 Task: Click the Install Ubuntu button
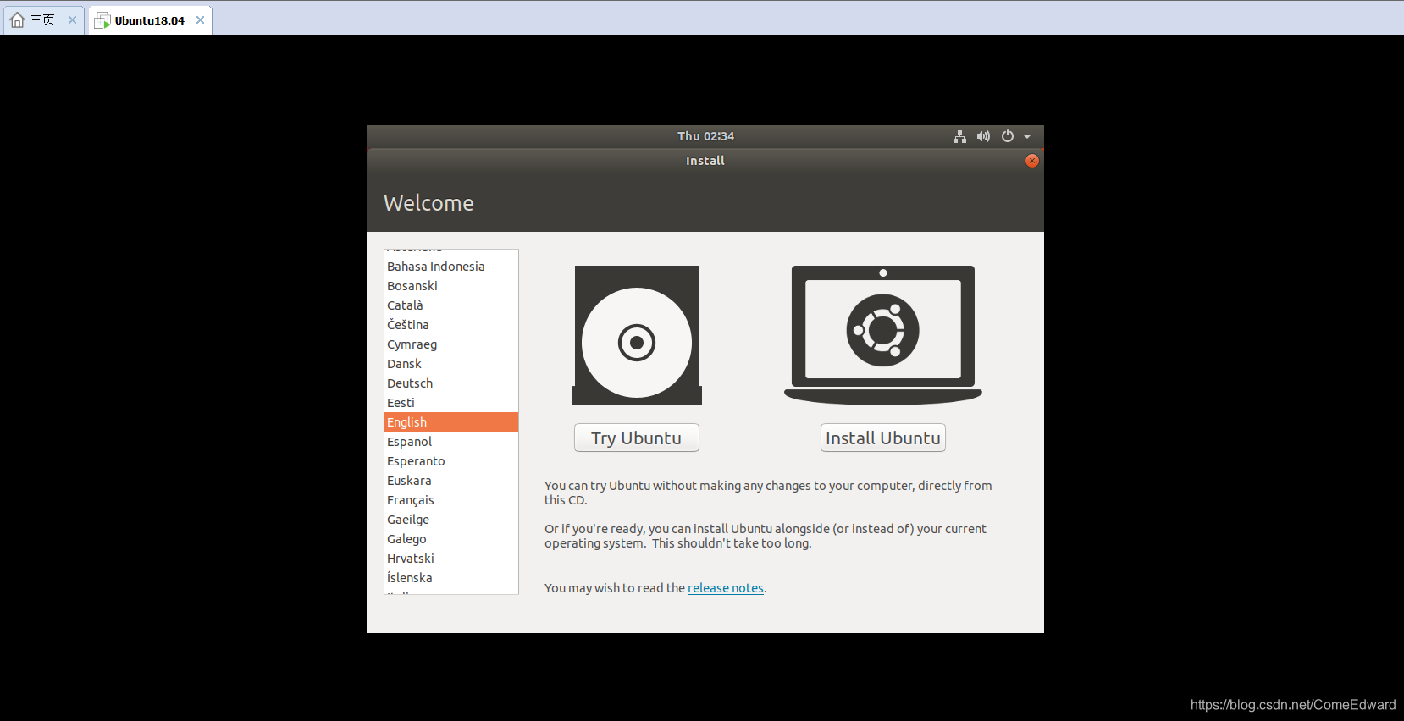click(883, 438)
